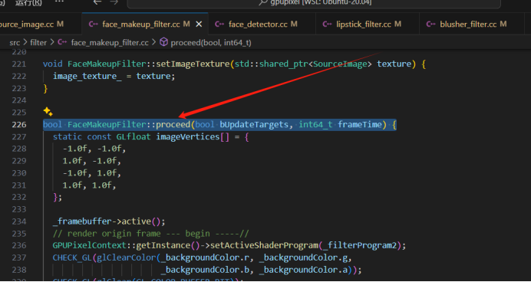This screenshot has height=282, width=531.
Task: Click frameTime parameter on line 226
Action: tap(360, 124)
